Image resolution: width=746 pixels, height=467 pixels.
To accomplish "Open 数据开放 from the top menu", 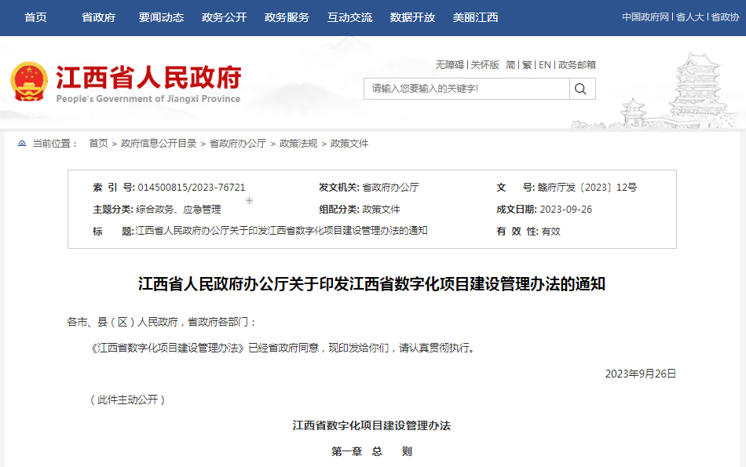I will tap(412, 17).
